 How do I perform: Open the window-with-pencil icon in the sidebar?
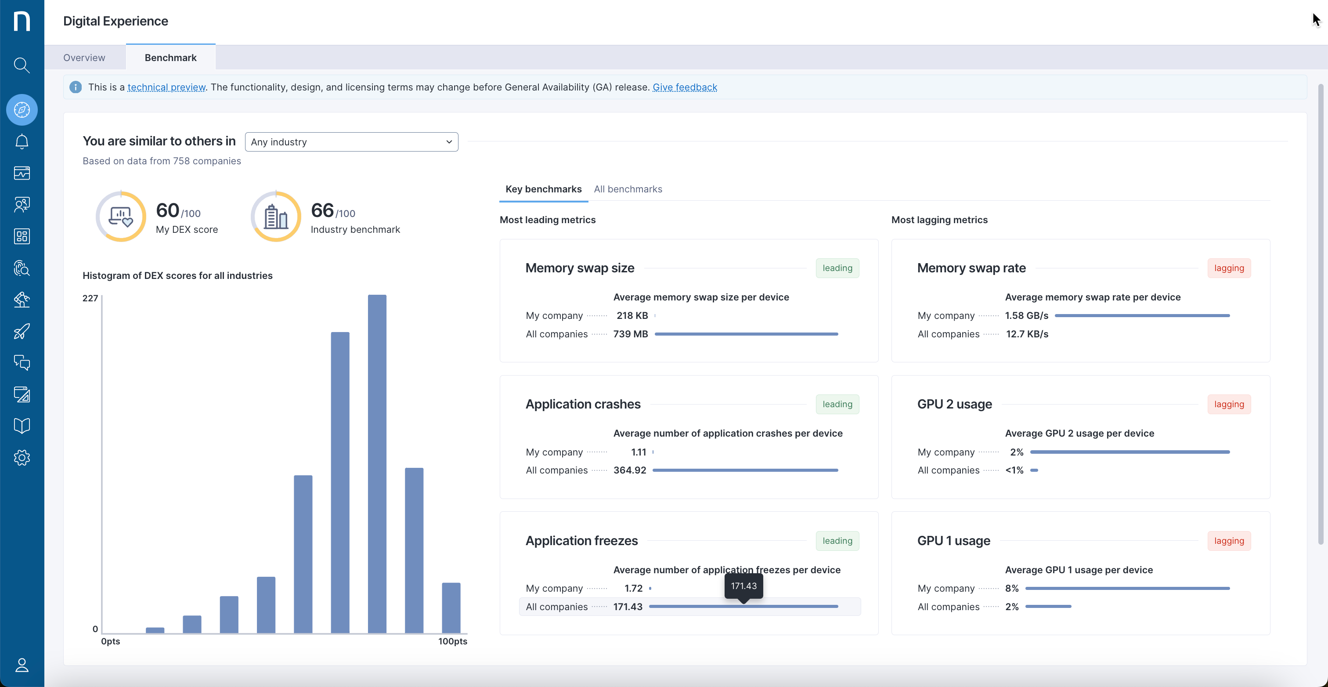(22, 394)
